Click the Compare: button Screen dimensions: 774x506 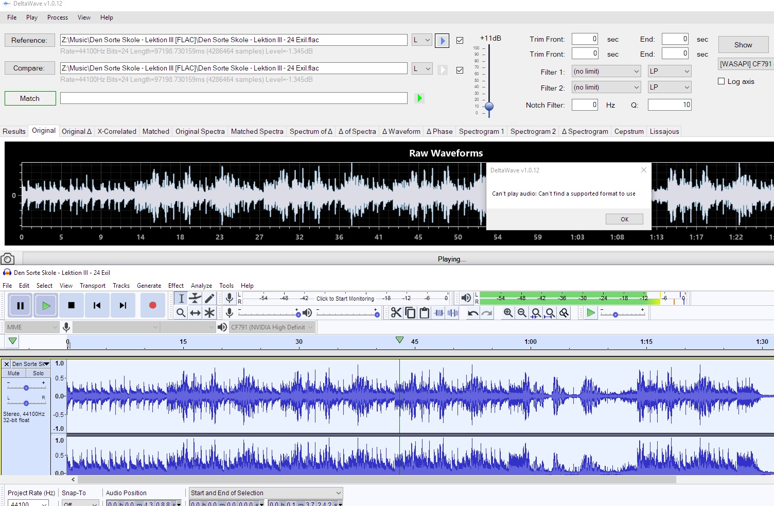click(x=29, y=68)
